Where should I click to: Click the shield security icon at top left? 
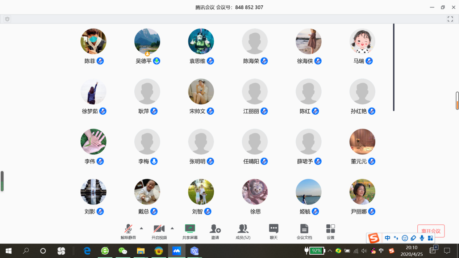7,19
